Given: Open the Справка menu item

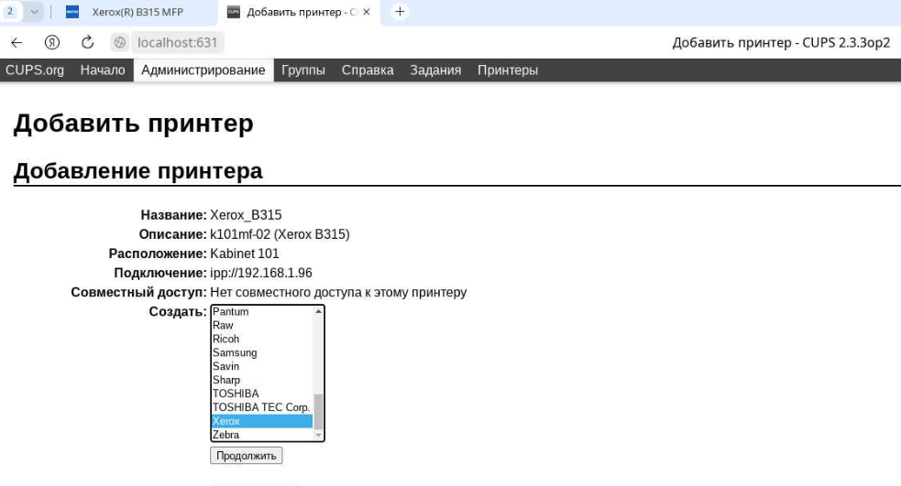Looking at the screenshot, I should 368,70.
